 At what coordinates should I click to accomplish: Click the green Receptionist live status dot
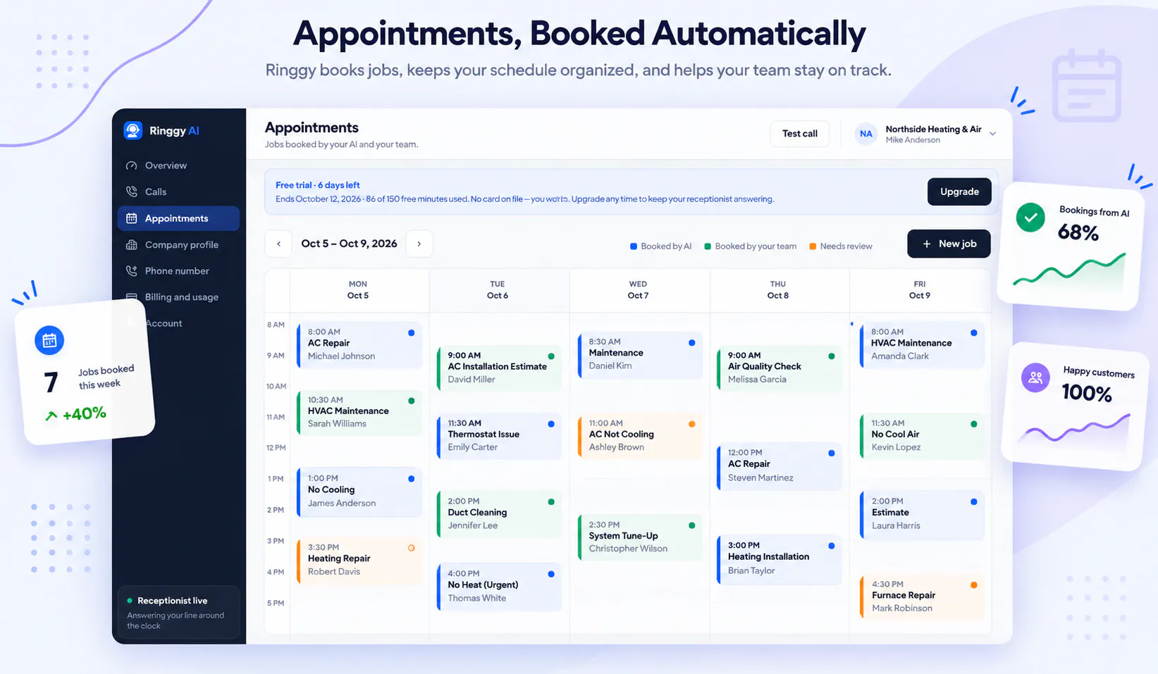130,601
